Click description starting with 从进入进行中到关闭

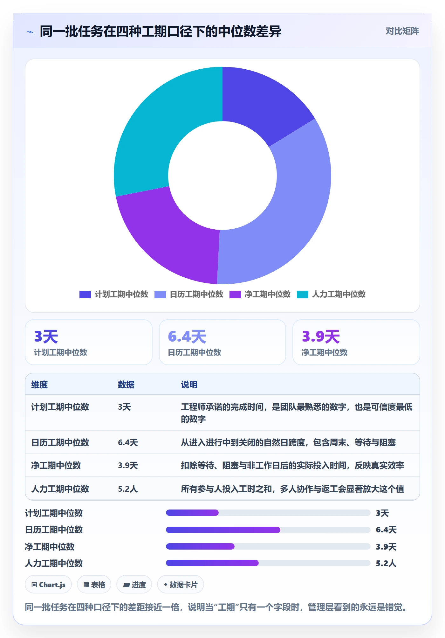(288, 442)
